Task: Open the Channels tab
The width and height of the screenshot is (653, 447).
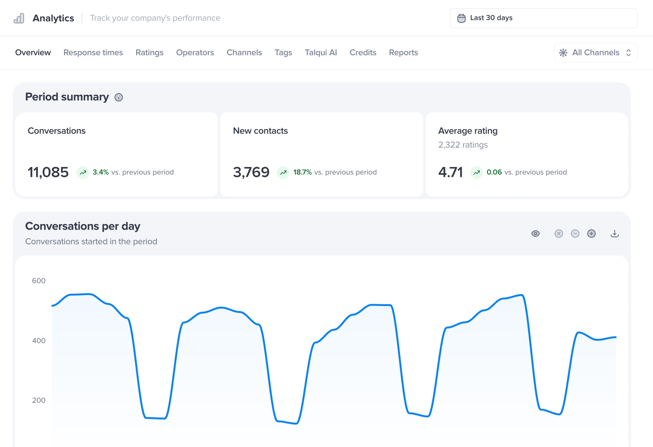Action: [244, 52]
